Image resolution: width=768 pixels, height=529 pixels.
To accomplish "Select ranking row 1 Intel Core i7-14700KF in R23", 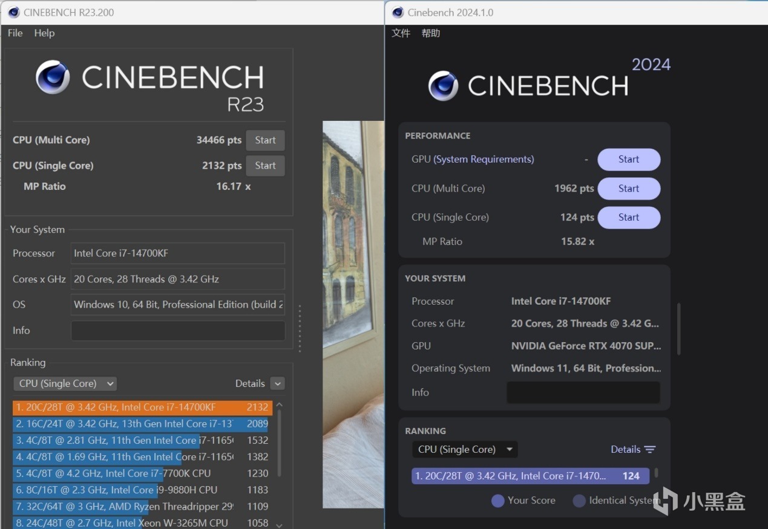I will tap(142, 407).
